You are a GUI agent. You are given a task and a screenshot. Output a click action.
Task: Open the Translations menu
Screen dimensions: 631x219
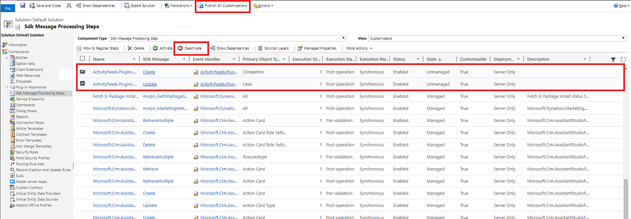point(178,5)
